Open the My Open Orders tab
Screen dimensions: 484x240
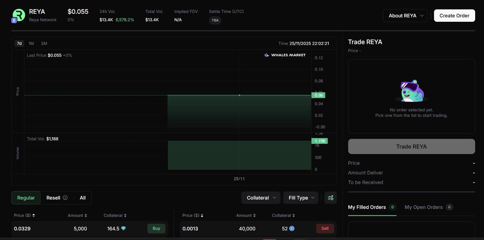(x=429, y=207)
